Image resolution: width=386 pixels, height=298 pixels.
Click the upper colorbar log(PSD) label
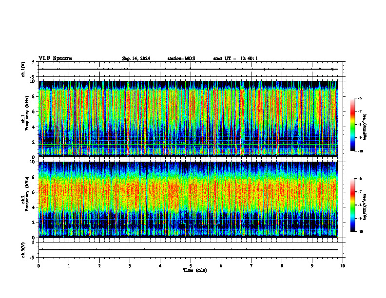365,127
